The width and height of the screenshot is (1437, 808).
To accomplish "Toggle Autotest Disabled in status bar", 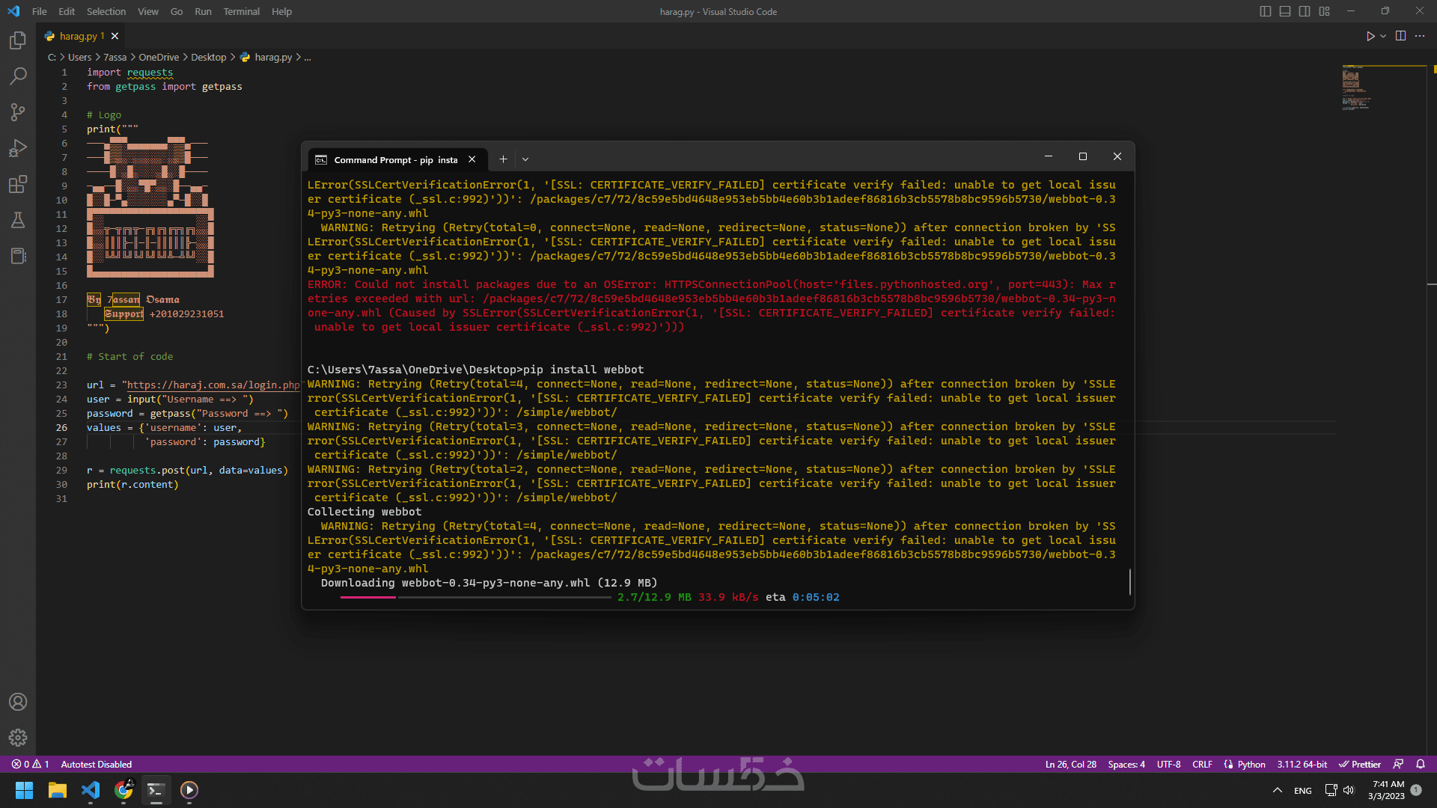I will [96, 764].
